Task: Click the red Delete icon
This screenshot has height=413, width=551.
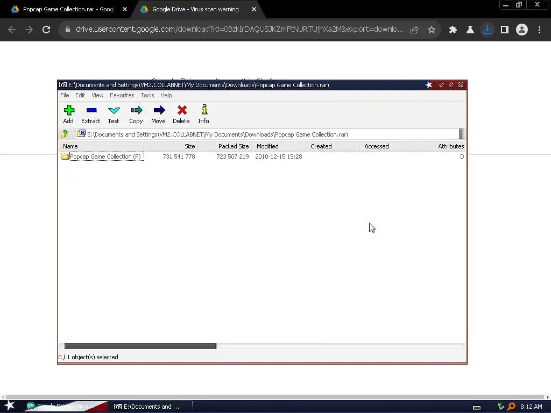Action: (x=181, y=114)
